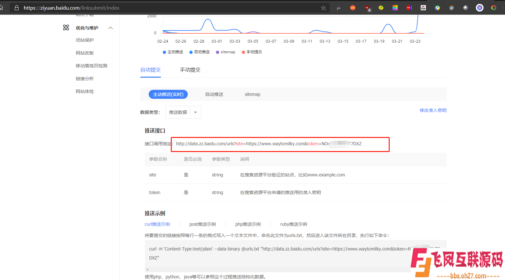The image size is (505, 280).
Task: Select the 自动推送 sub-tab
Action: (214, 94)
